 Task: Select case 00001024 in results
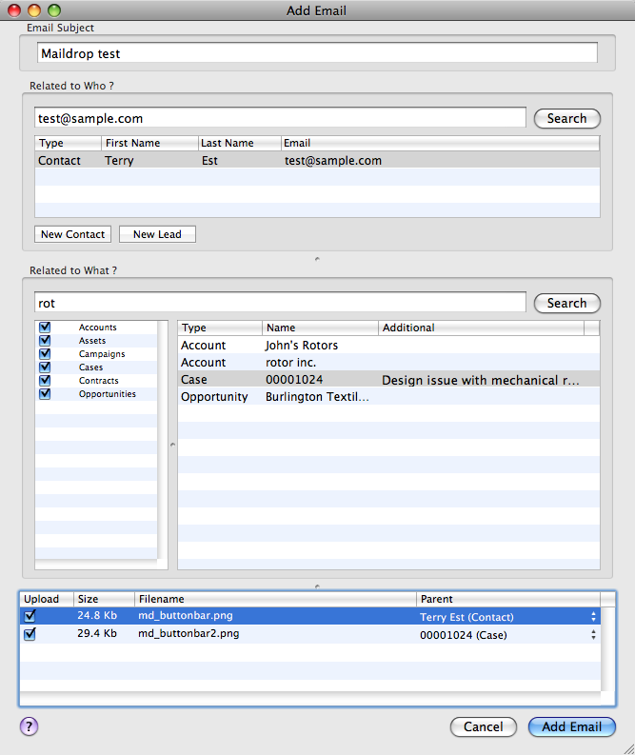pyautogui.click(x=388, y=380)
